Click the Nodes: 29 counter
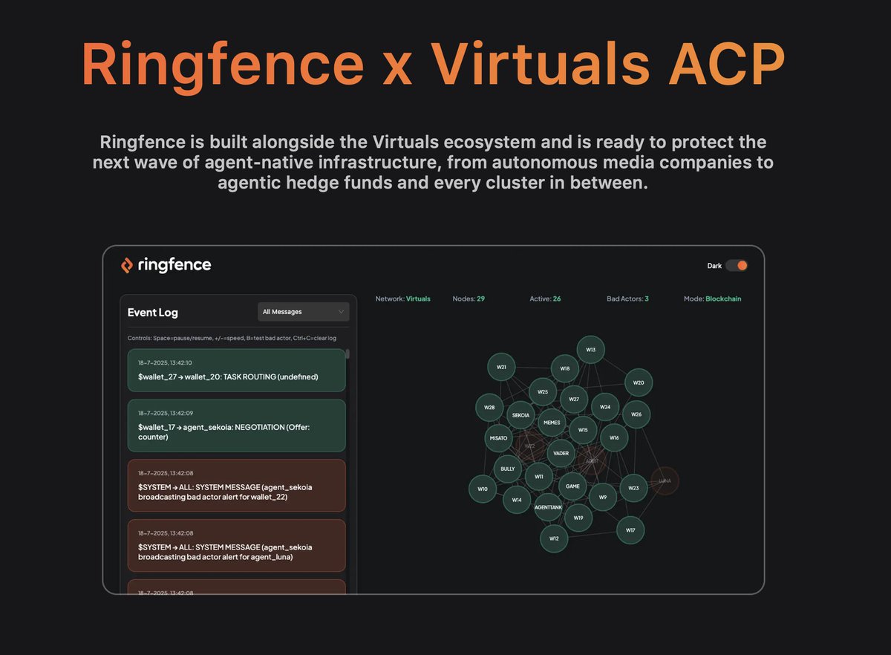The width and height of the screenshot is (891, 655). click(x=469, y=299)
